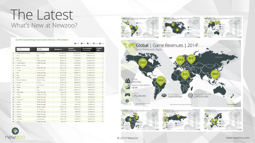This screenshot has height=143, width=255.
Task: Click the Republic of Korea row
Action: point(58,65)
